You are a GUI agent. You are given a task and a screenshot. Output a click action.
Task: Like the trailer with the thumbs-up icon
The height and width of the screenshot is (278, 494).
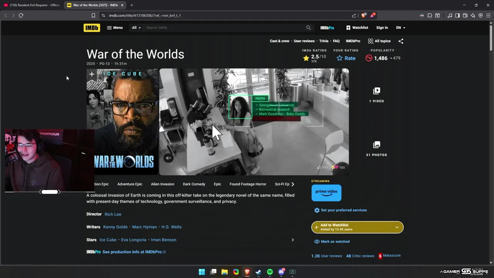point(319,168)
